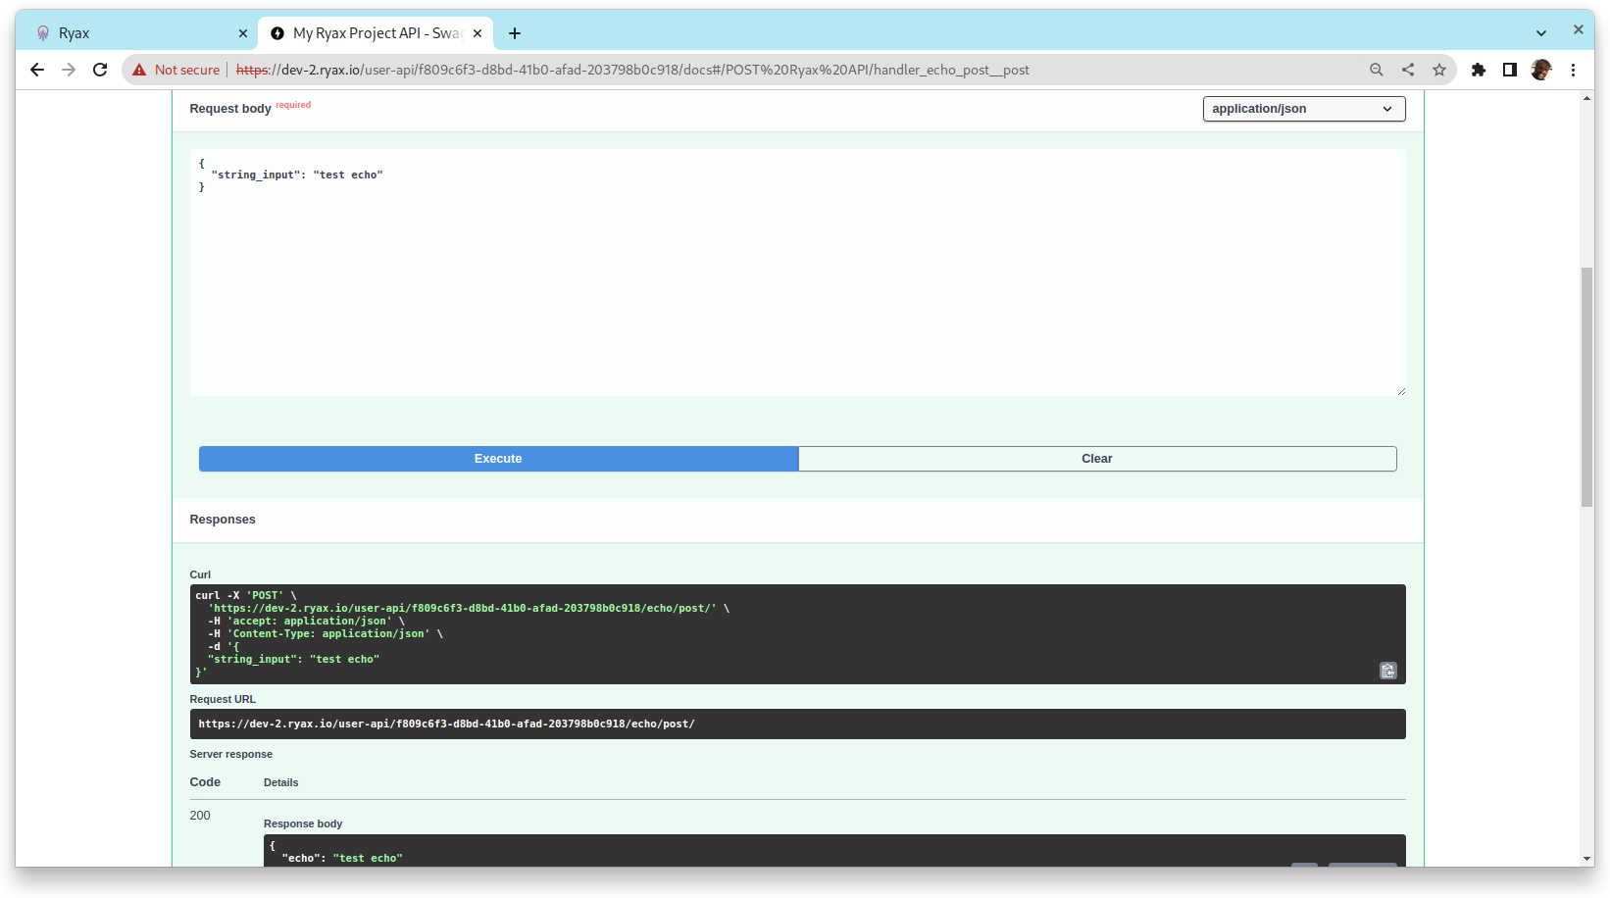Open a new browser tab
Viewport: 1610px width, 898px height.
pyautogui.click(x=515, y=33)
